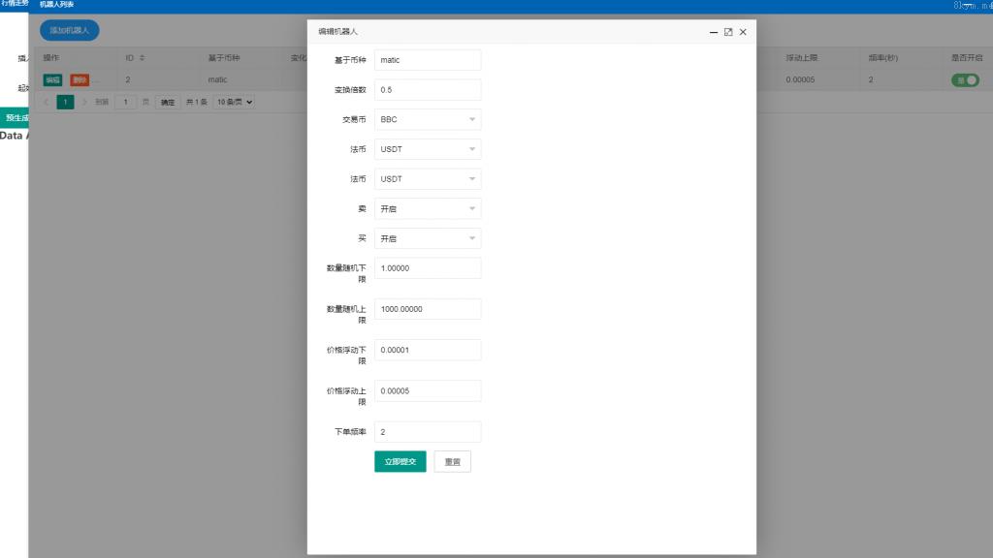Screen dimensions: 993x558
Task: Minimize the 编辑机器人 dialog
Action: click(x=714, y=32)
